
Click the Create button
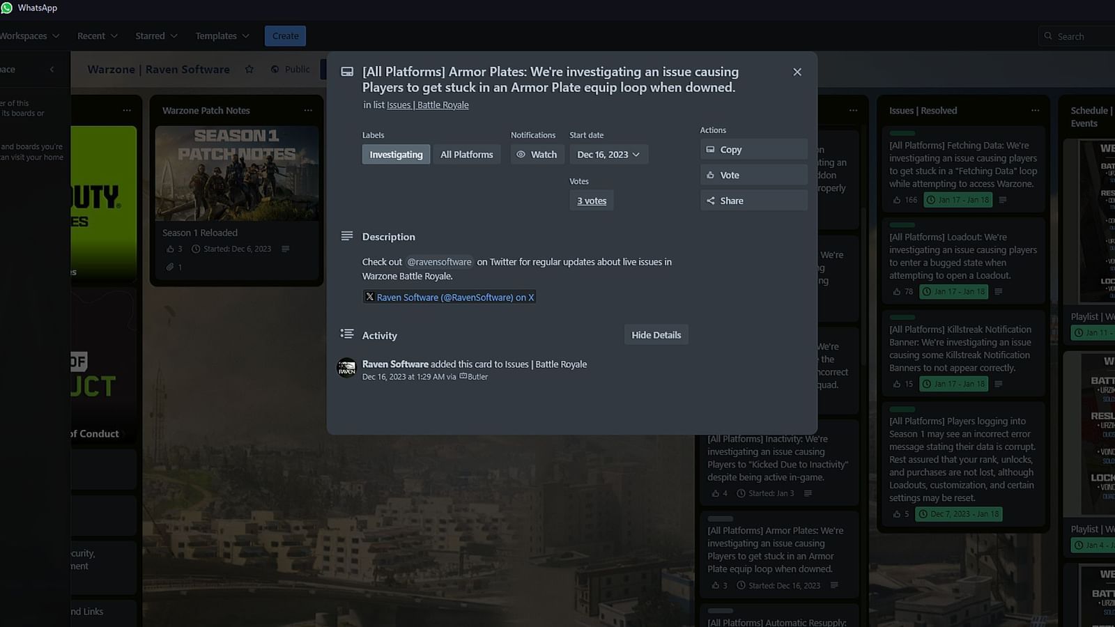(x=285, y=36)
